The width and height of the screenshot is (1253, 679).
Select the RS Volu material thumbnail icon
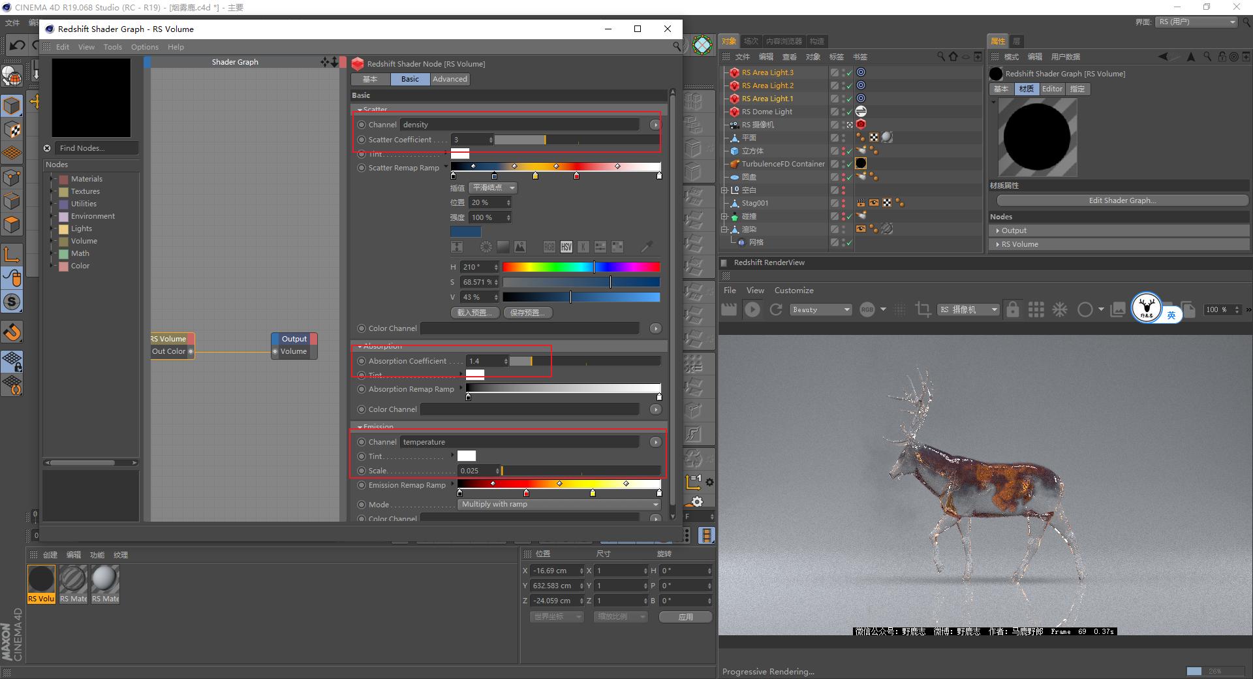click(x=41, y=577)
